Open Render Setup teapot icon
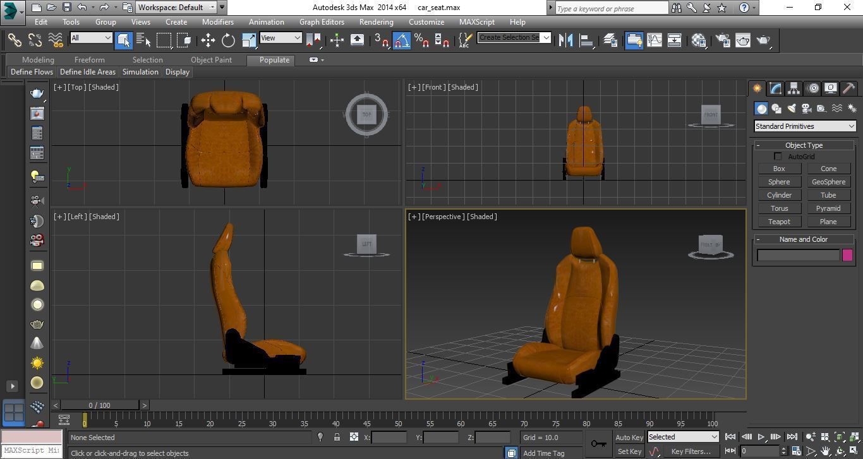863x459 pixels. point(722,40)
